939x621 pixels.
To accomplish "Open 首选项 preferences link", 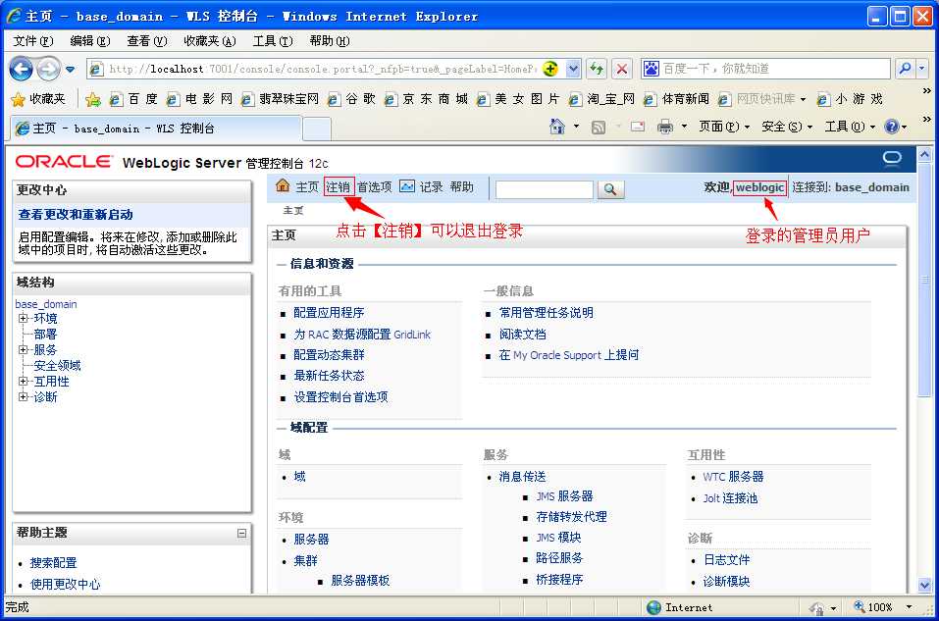I will point(374,187).
